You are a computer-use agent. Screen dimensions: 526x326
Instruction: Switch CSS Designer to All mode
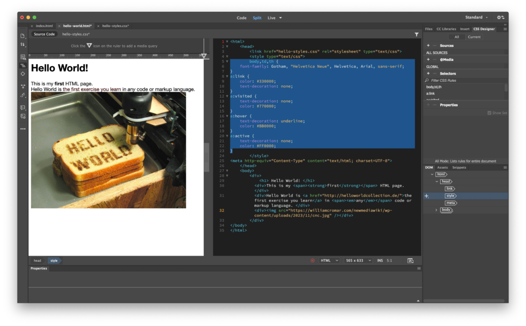coord(457,37)
